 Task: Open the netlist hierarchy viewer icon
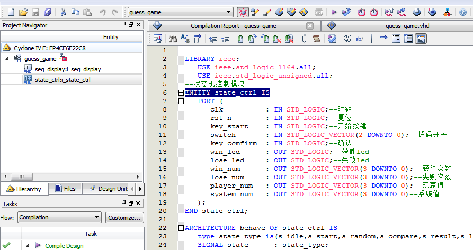pyautogui.click(x=448, y=12)
